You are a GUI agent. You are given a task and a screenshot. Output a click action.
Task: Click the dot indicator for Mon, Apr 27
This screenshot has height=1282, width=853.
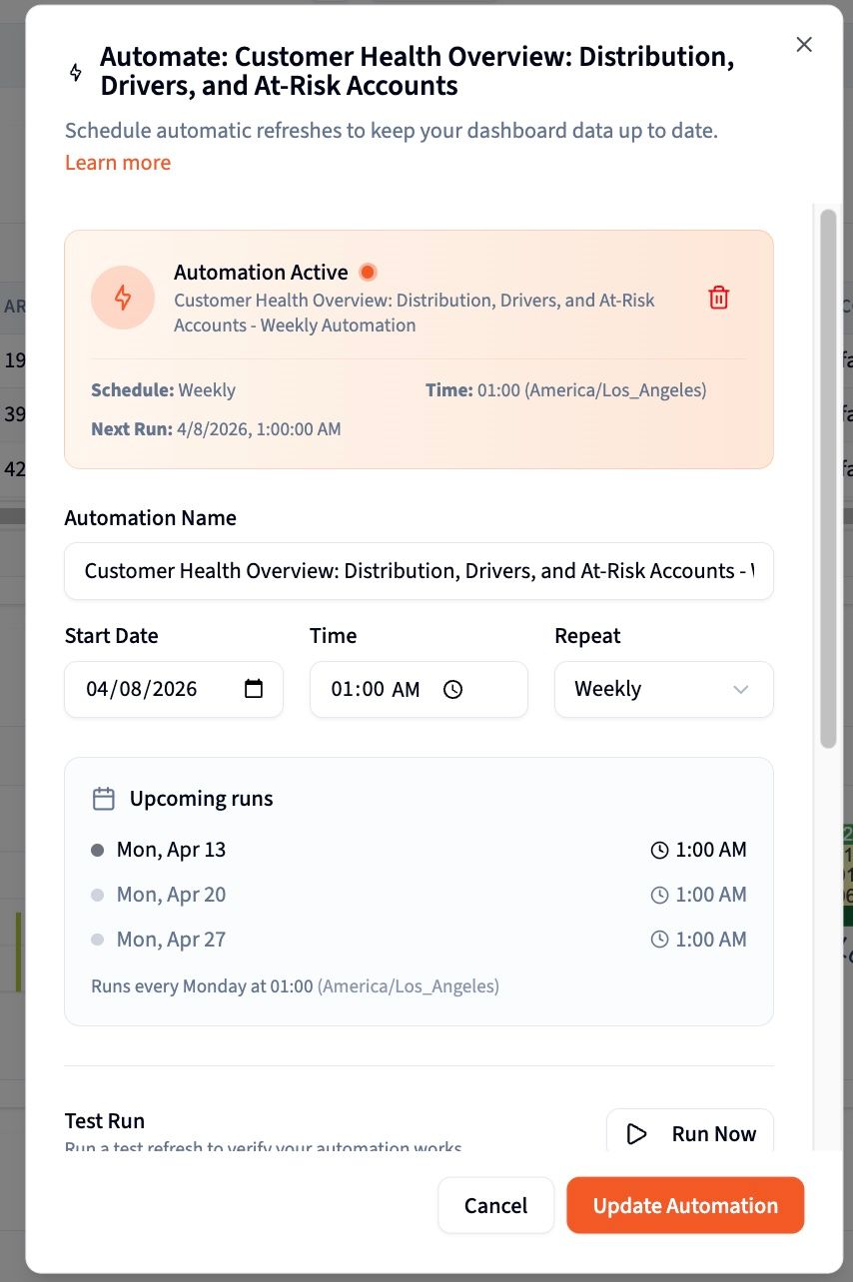pyautogui.click(x=96, y=940)
